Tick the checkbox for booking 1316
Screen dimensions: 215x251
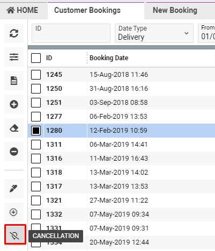(36, 159)
